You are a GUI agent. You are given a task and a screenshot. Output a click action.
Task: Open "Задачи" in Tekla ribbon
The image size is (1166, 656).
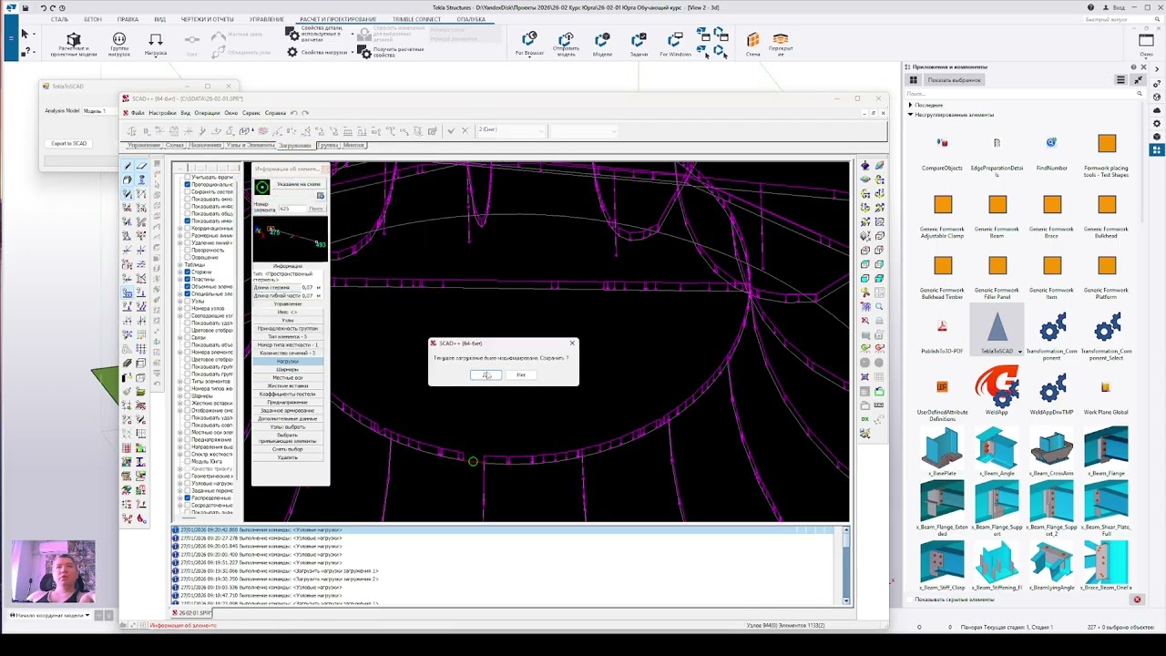tap(639, 44)
